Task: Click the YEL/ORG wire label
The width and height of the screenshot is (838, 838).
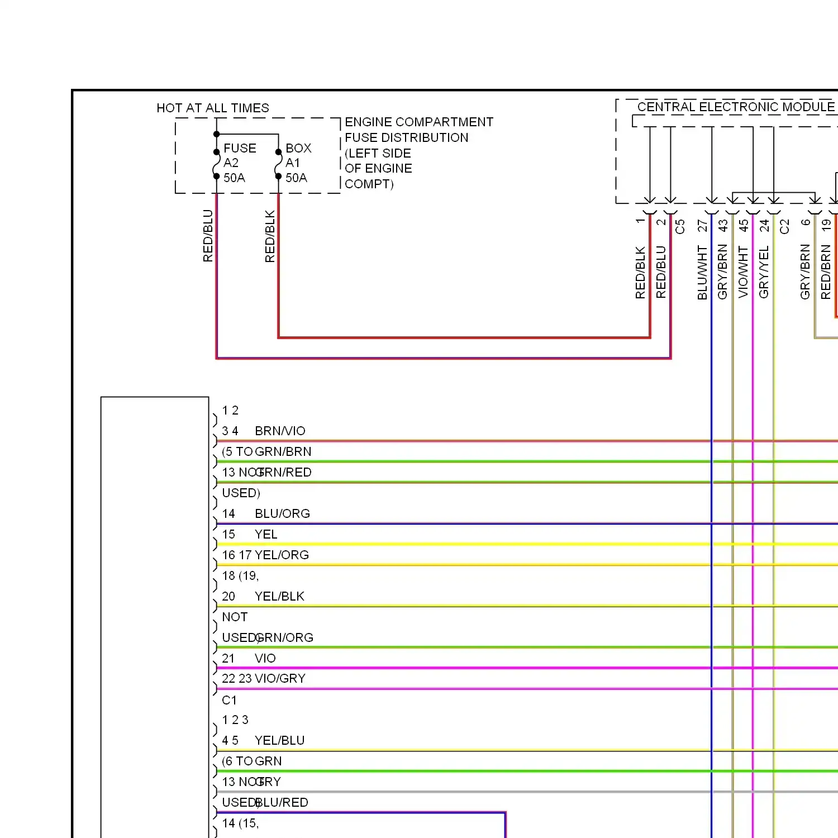Action: point(282,555)
